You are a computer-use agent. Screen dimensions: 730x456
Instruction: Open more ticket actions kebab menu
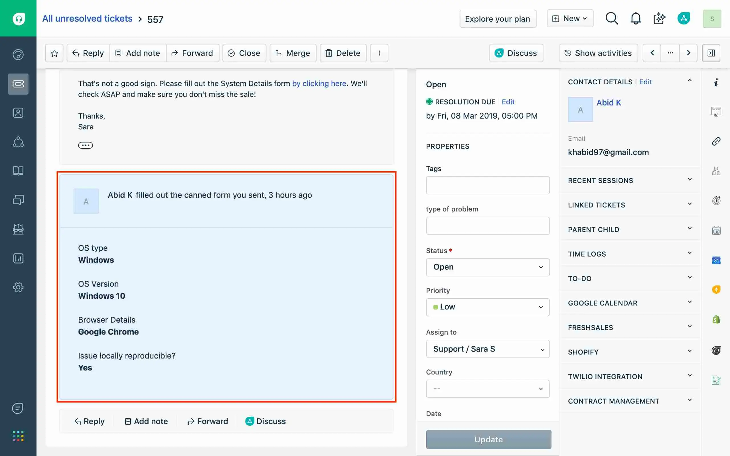pos(379,53)
